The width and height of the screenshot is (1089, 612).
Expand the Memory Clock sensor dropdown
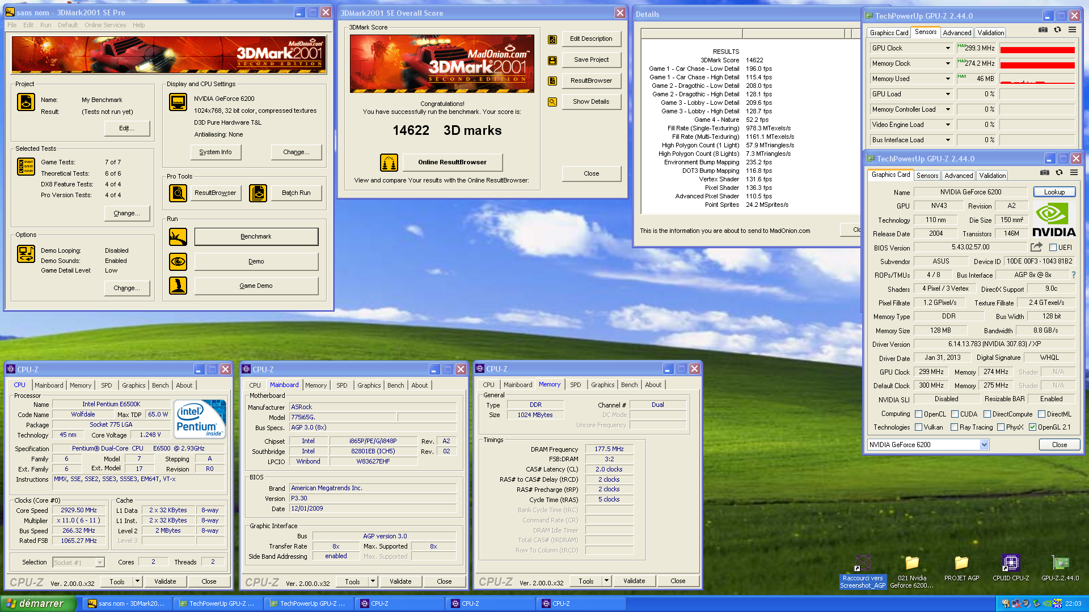click(948, 63)
